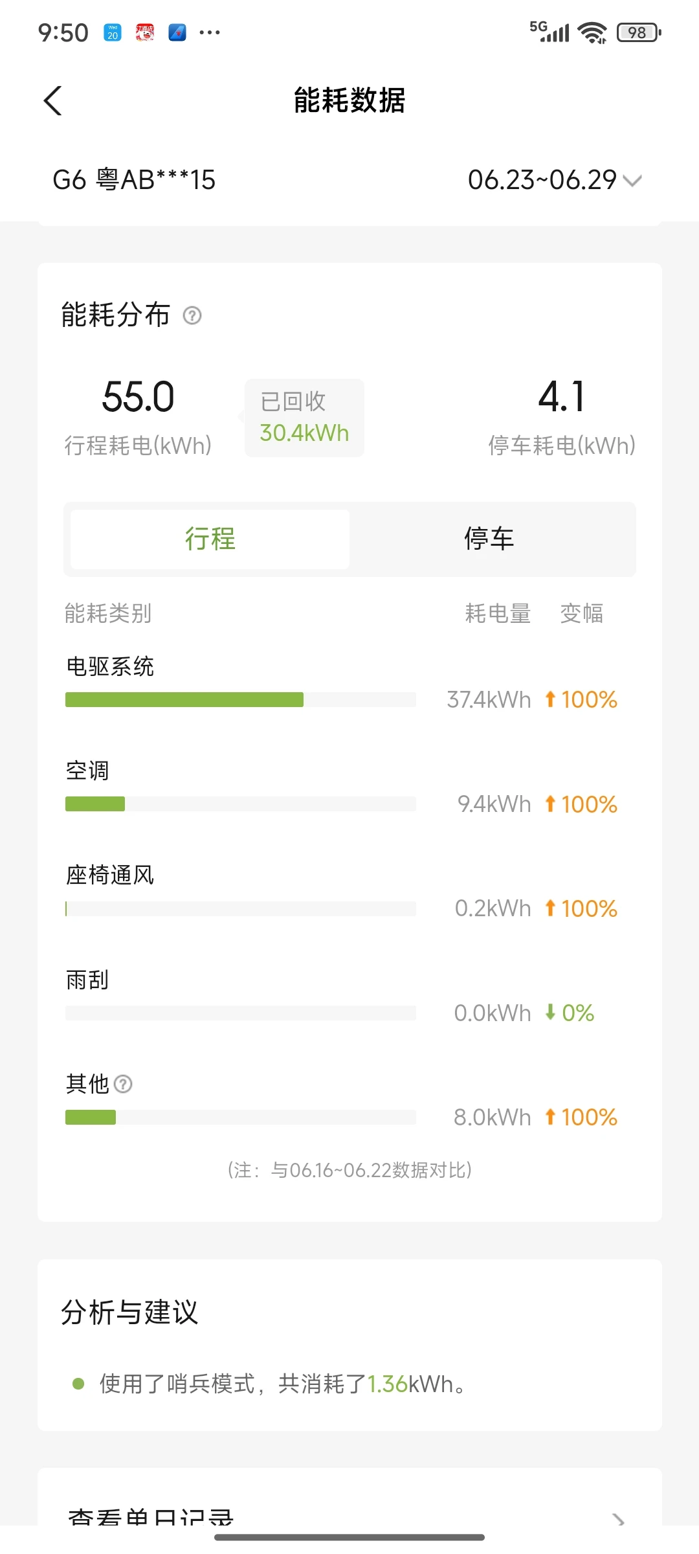Tap vehicle label G6 粤AB***15
The height and width of the screenshot is (1554, 699).
134,180
